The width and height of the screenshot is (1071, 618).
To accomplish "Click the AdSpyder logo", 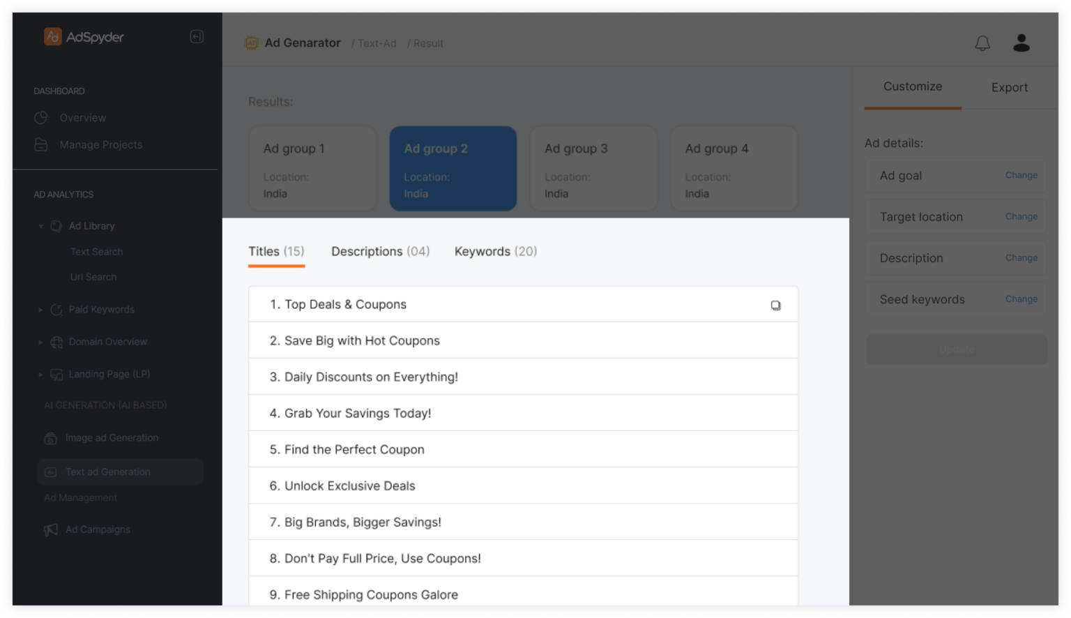I will pyautogui.click(x=84, y=37).
